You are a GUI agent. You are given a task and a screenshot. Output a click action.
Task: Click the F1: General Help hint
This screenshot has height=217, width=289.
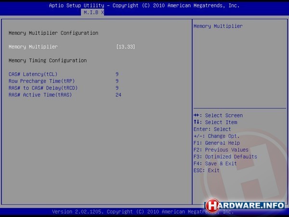pos(216,143)
